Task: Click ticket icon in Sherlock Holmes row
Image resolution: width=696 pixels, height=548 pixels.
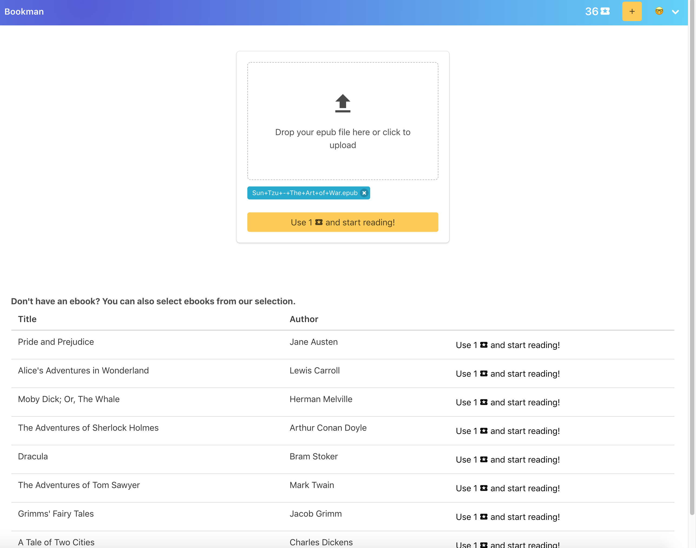Action: click(484, 430)
